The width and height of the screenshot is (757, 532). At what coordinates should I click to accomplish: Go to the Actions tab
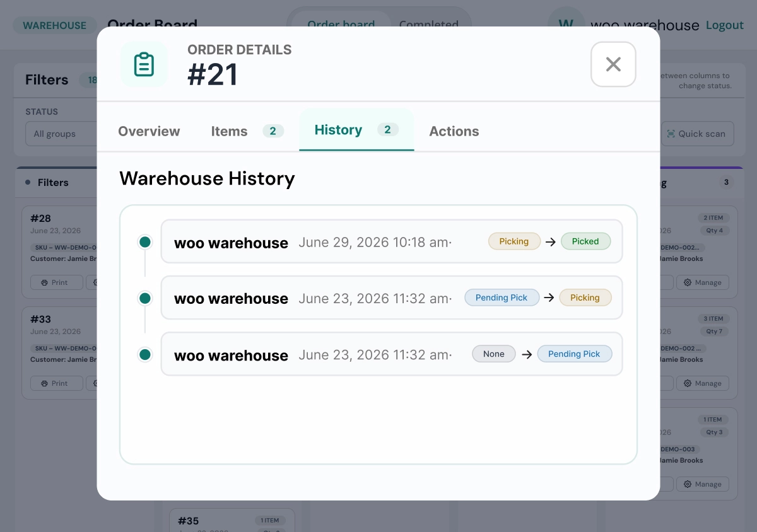pos(454,131)
